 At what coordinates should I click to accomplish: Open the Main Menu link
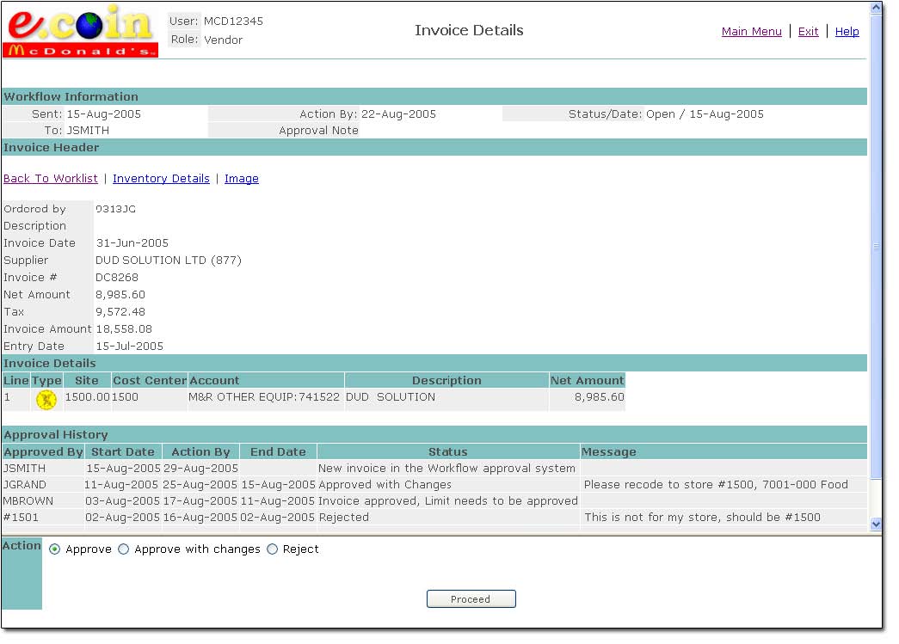[751, 32]
